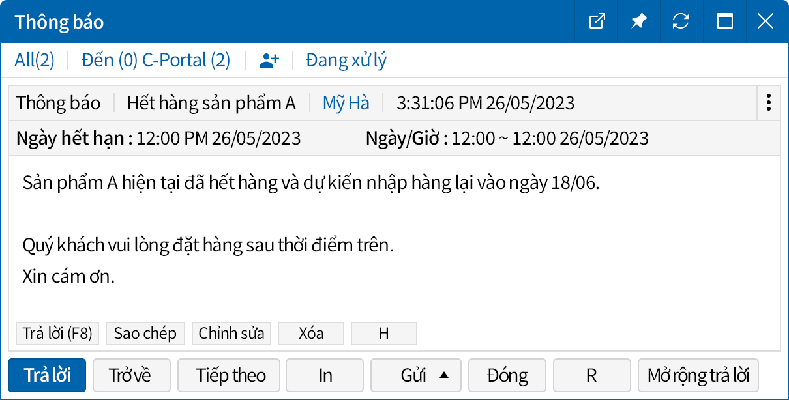789x400 pixels.
Task: Add a recipient using the person-add icon
Action: [x=269, y=59]
